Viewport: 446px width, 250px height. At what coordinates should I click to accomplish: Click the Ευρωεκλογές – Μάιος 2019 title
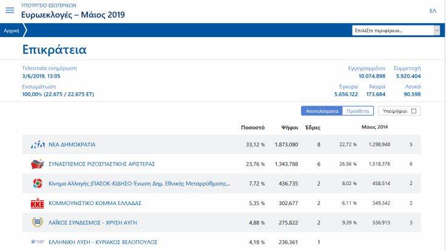click(x=73, y=15)
